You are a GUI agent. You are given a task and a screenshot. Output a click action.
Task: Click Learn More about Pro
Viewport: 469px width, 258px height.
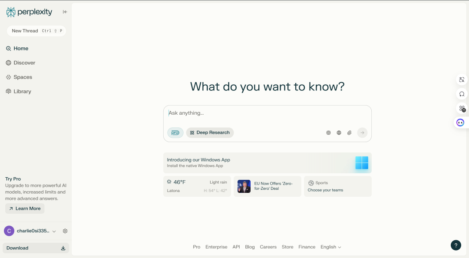[x=25, y=208]
